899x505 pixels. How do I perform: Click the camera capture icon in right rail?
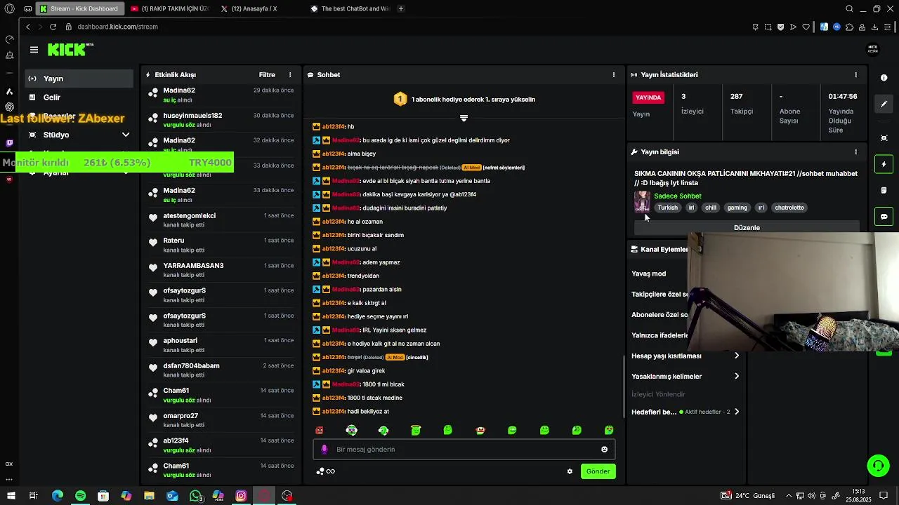[884, 138]
